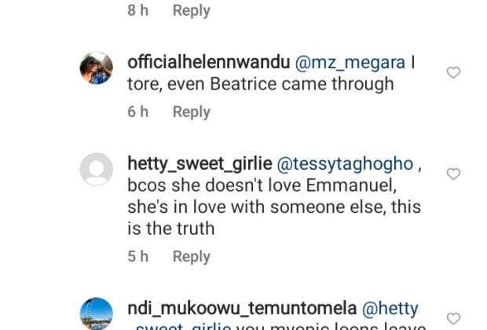Open officialhelennwandu's profile picture

point(97,68)
